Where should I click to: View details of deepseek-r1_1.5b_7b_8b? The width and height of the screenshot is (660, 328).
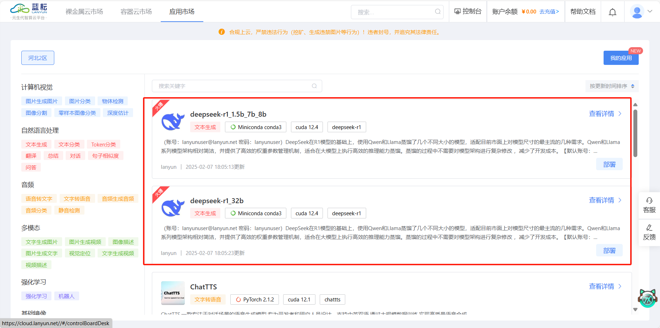point(605,114)
